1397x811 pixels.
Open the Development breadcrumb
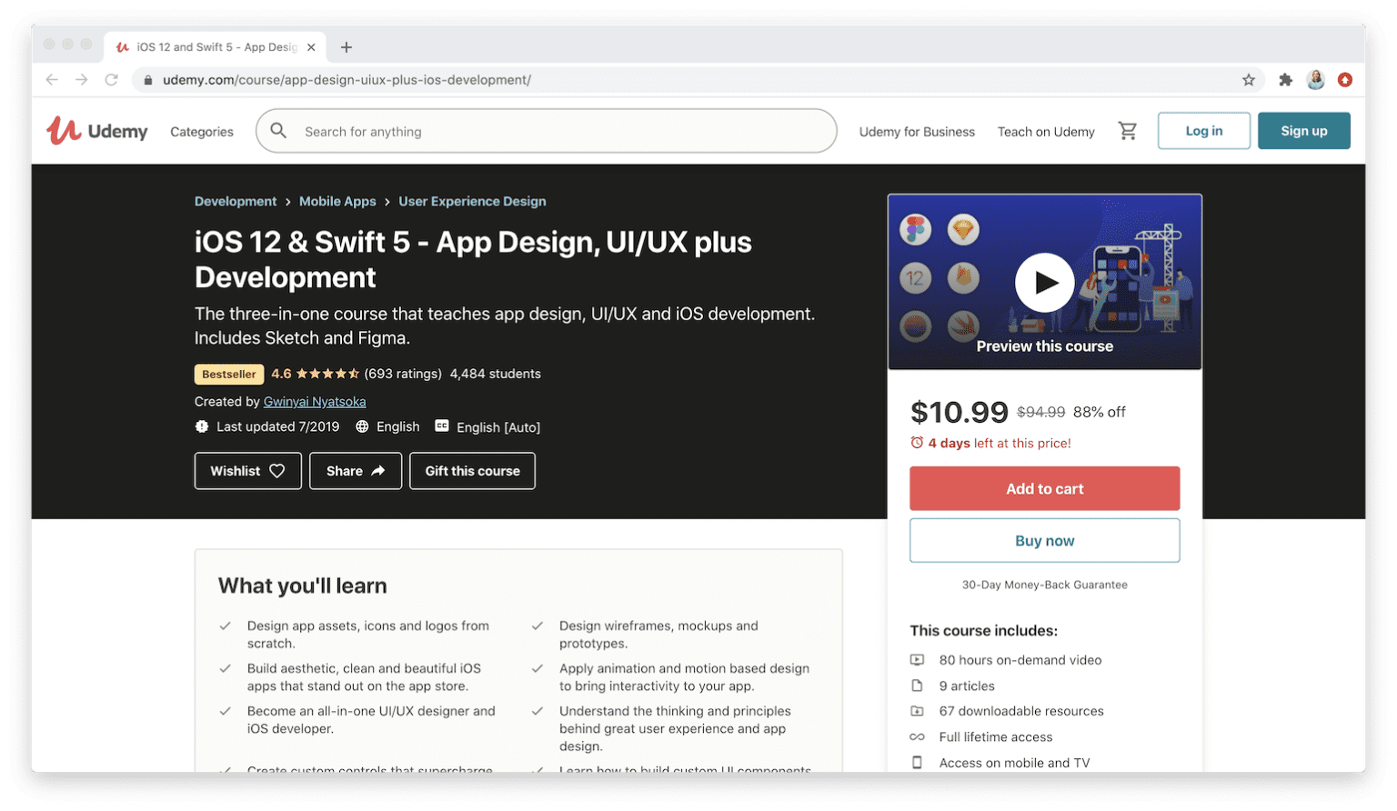coord(236,201)
